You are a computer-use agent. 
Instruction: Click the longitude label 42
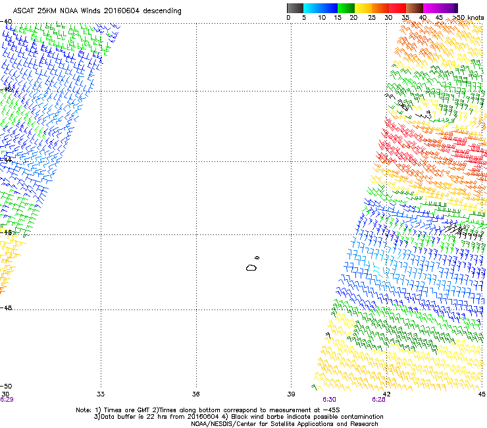(x=386, y=394)
